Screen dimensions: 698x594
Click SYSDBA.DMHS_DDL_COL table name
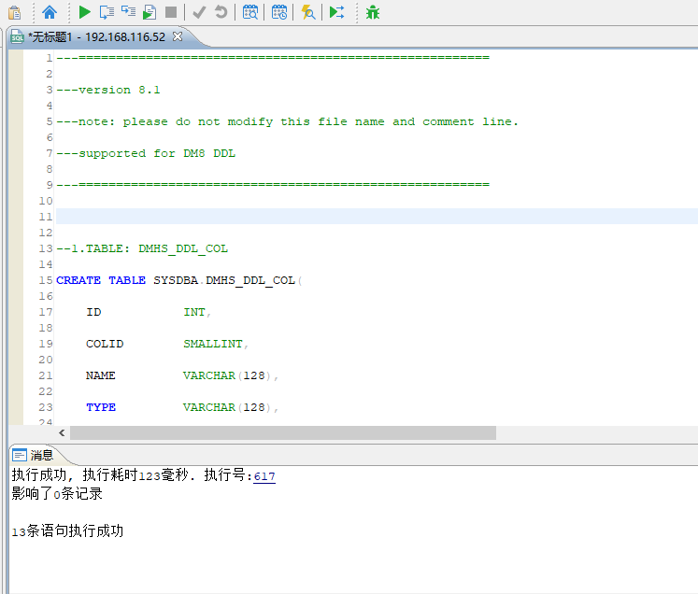(224, 280)
